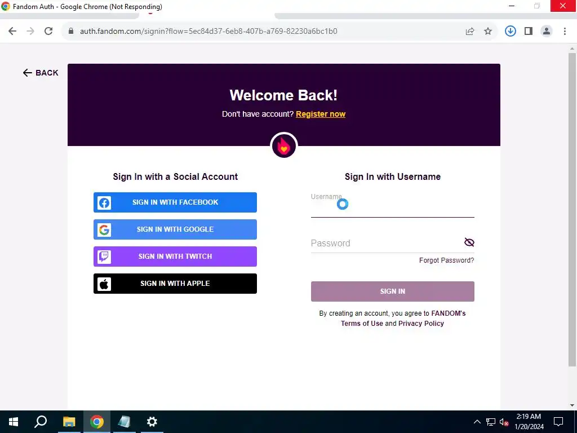Toggle password visibility eye icon
Image resolution: width=577 pixels, height=433 pixels.
(x=469, y=242)
